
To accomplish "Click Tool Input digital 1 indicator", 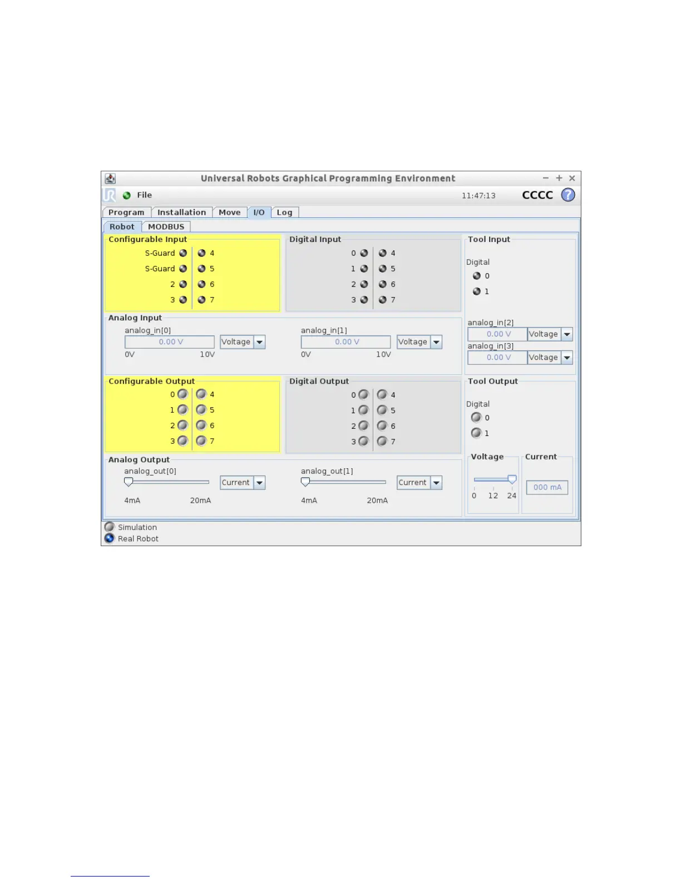I will (477, 291).
